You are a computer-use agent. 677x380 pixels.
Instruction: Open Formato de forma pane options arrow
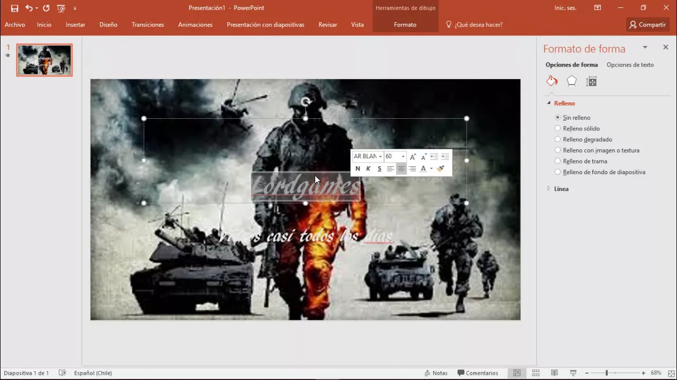coord(645,47)
